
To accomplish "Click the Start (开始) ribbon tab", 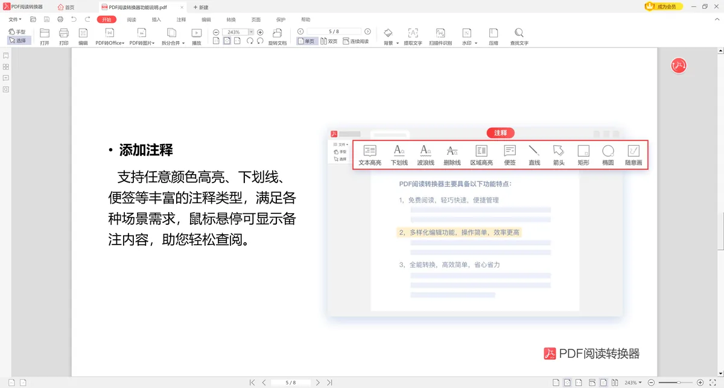I will (107, 20).
